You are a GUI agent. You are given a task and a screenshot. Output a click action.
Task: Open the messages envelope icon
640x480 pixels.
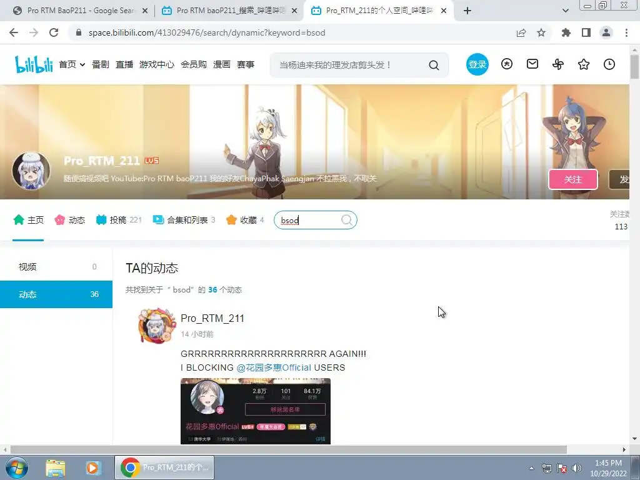(532, 64)
